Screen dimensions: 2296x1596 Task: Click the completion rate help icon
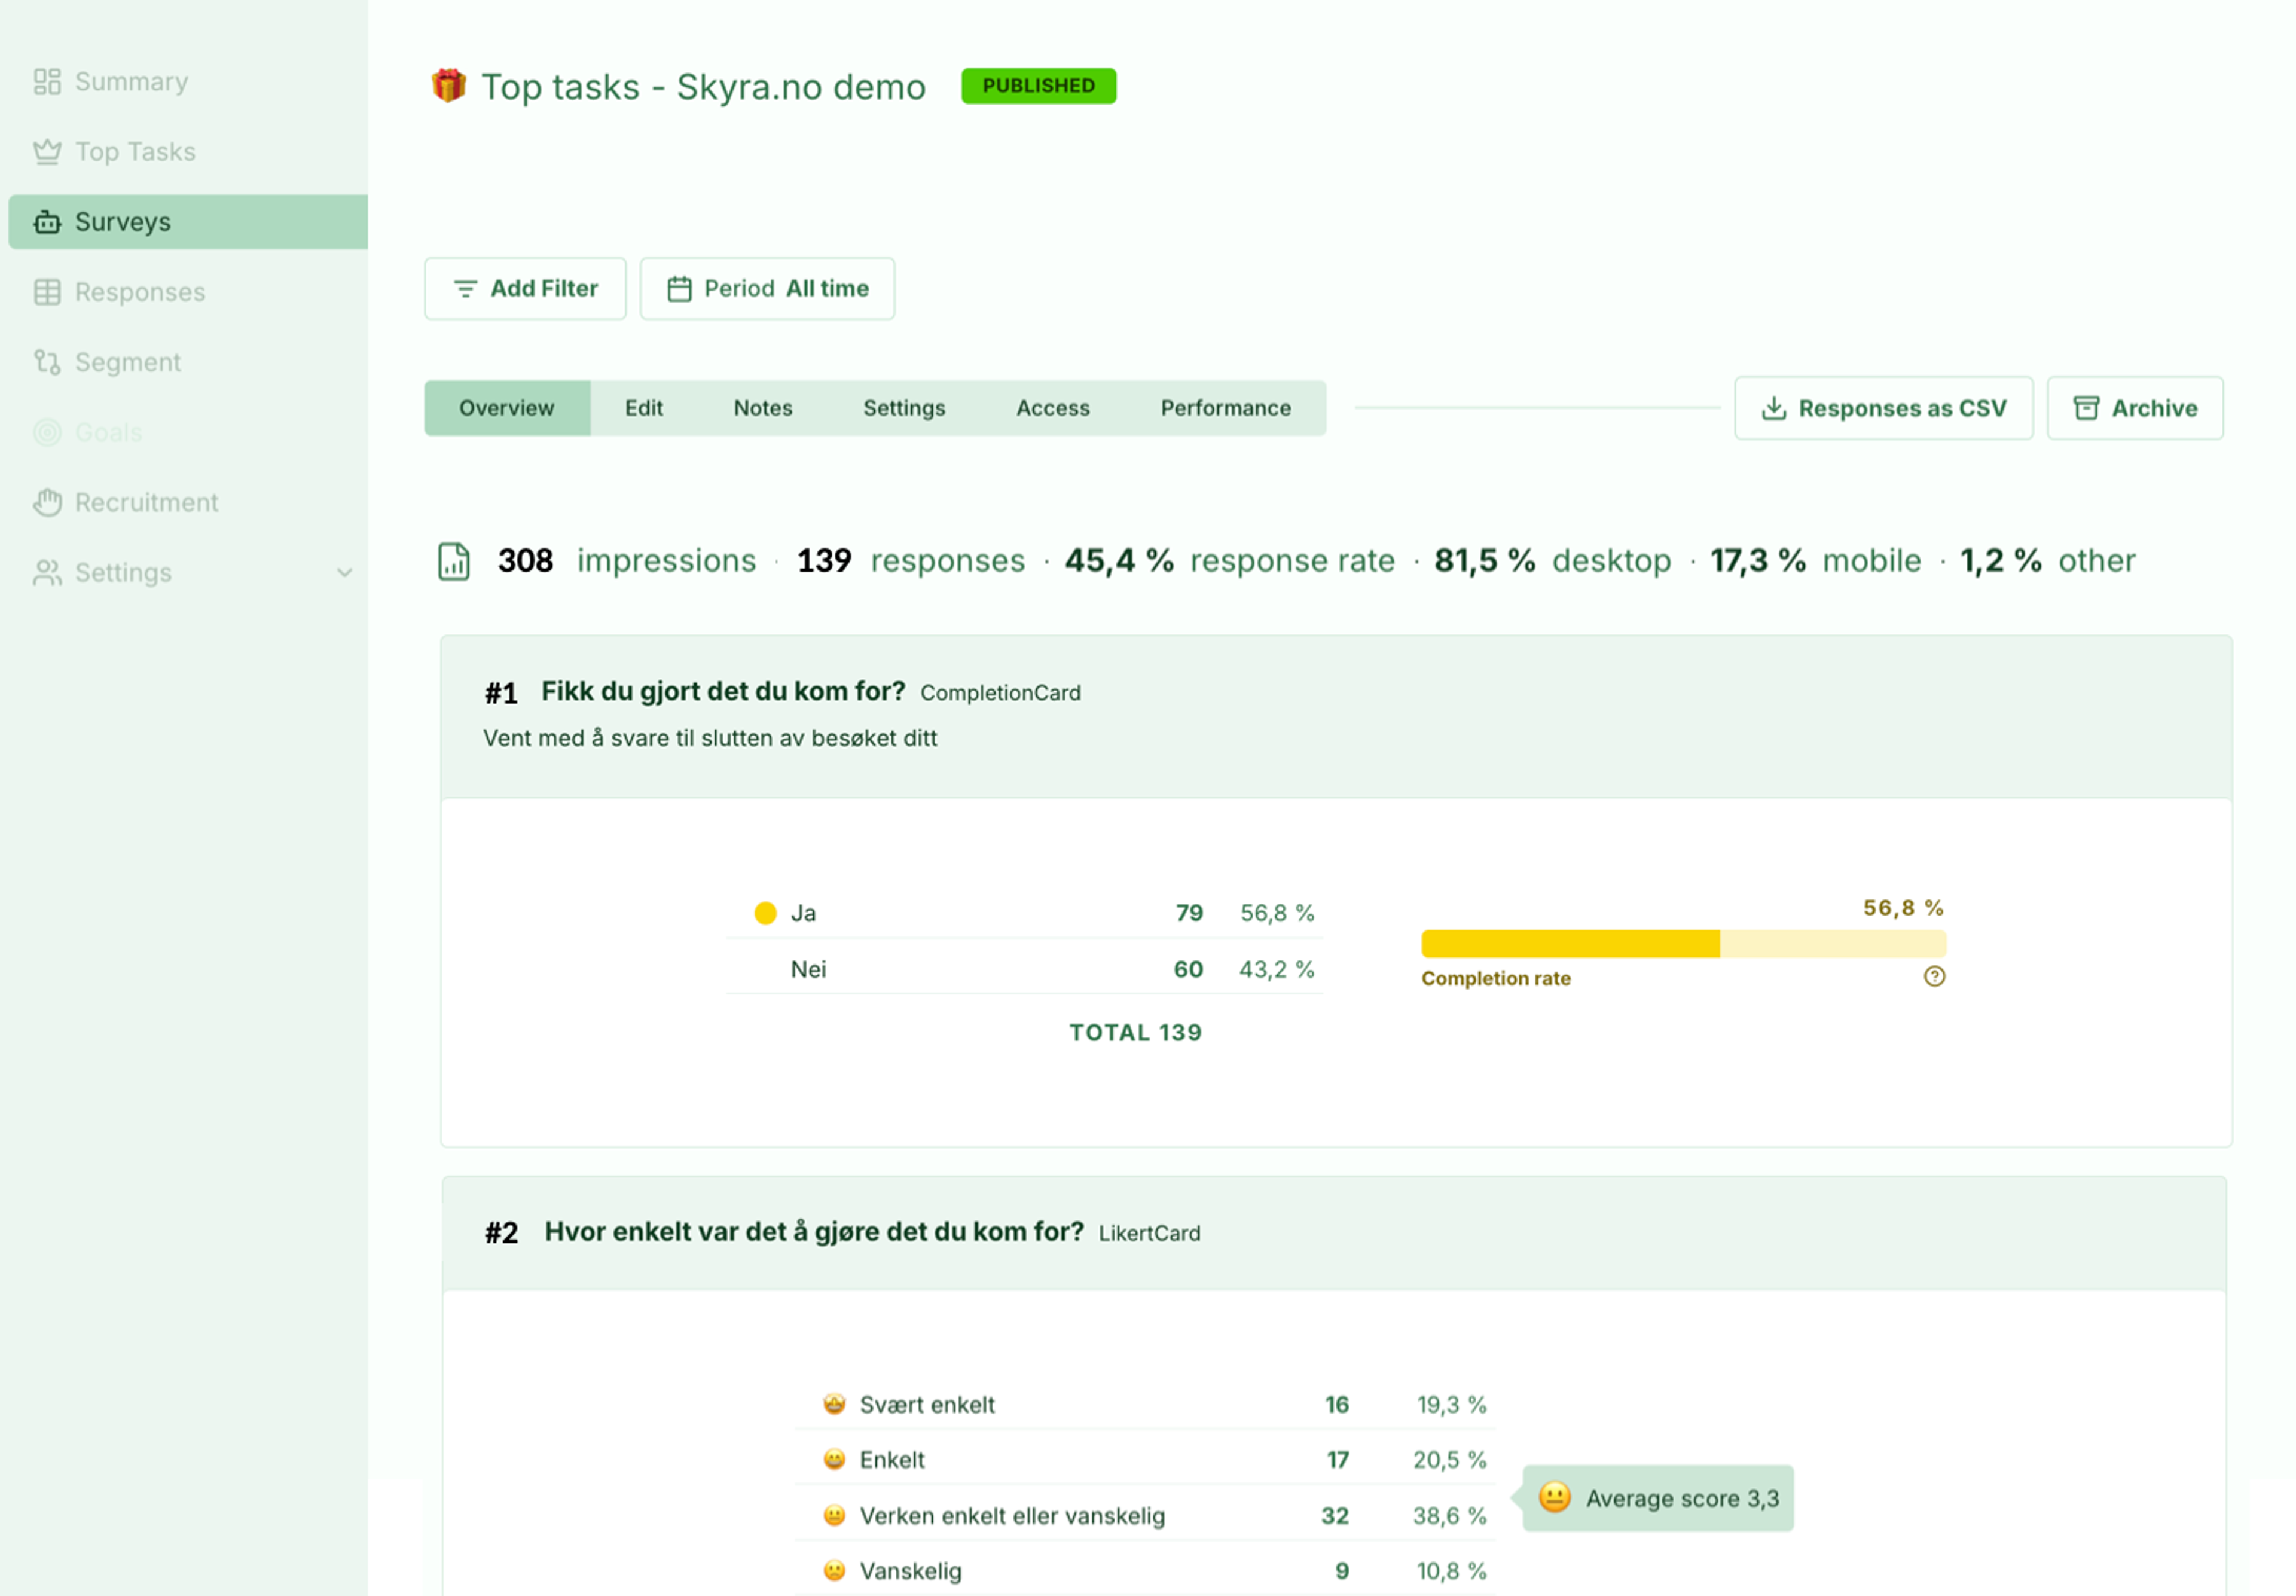(1934, 976)
